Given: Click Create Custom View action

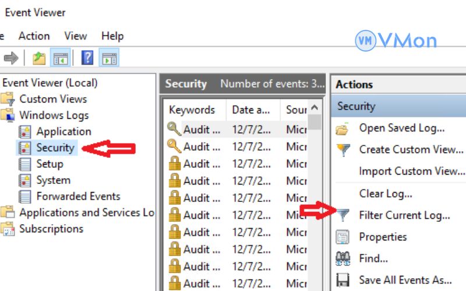Looking at the screenshot, I should [x=411, y=150].
